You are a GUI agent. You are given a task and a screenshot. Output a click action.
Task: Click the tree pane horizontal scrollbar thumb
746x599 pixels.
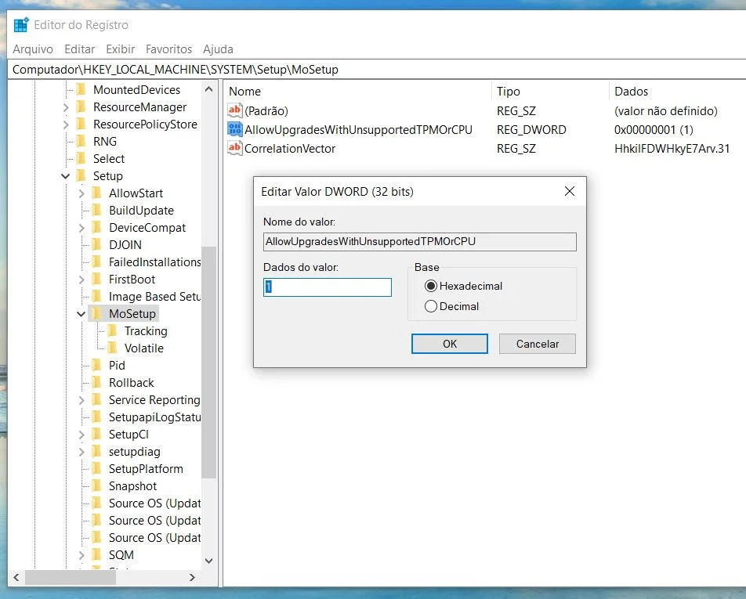[x=71, y=577]
